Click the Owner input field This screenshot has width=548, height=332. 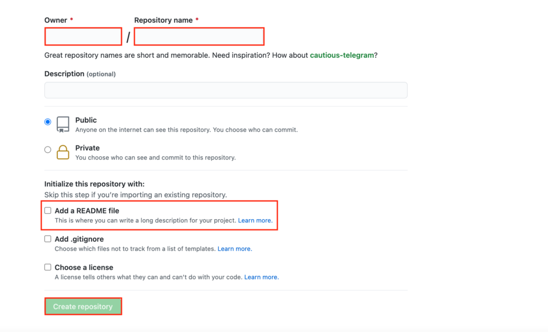[83, 36]
